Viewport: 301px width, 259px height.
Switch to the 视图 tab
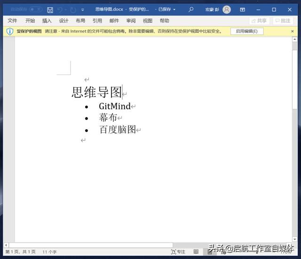[148, 21]
